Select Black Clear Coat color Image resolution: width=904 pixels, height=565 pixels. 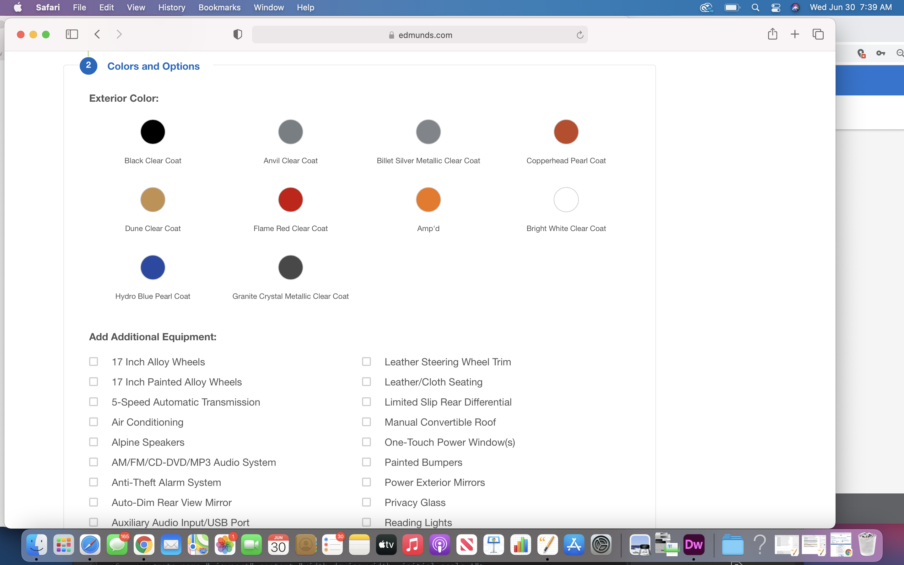[153, 132]
